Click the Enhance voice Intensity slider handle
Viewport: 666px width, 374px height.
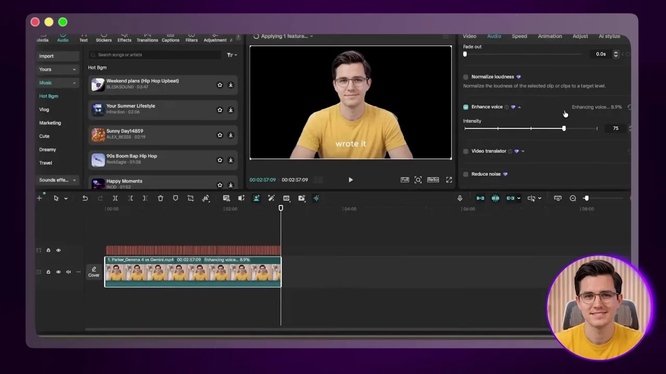click(x=564, y=128)
